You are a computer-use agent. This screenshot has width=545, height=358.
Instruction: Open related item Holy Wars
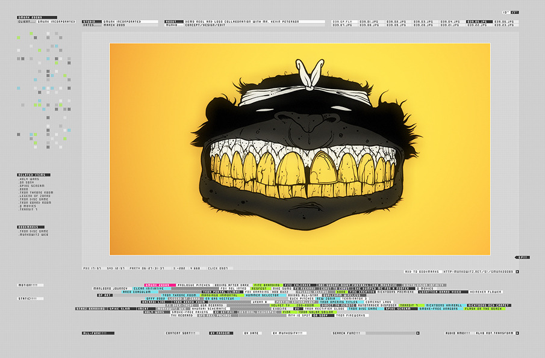pyautogui.click(x=29, y=179)
